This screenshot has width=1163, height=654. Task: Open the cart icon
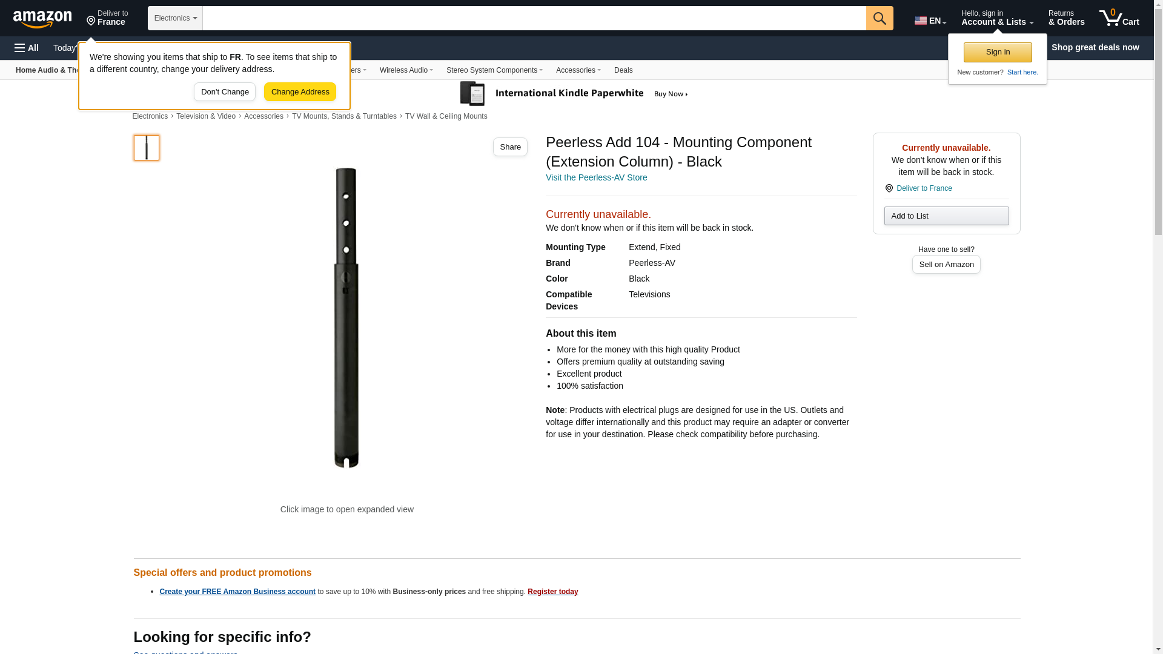tap(1119, 18)
